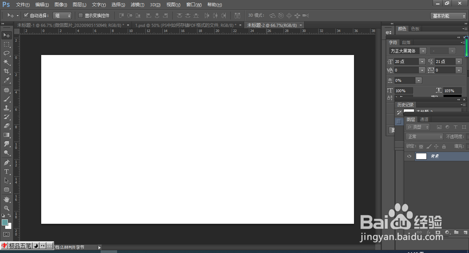Click the 3D camera zoom icon
469x253 pixels.
[306, 15]
